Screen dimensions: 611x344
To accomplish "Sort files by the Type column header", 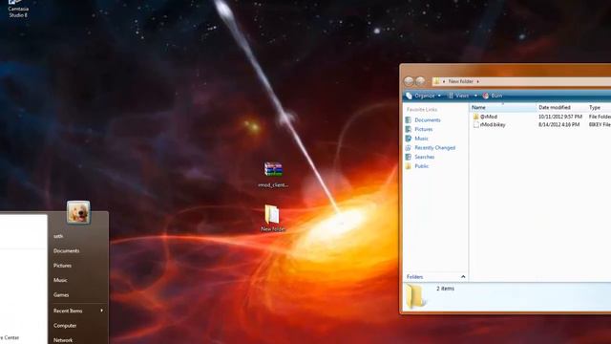I will click(x=599, y=107).
